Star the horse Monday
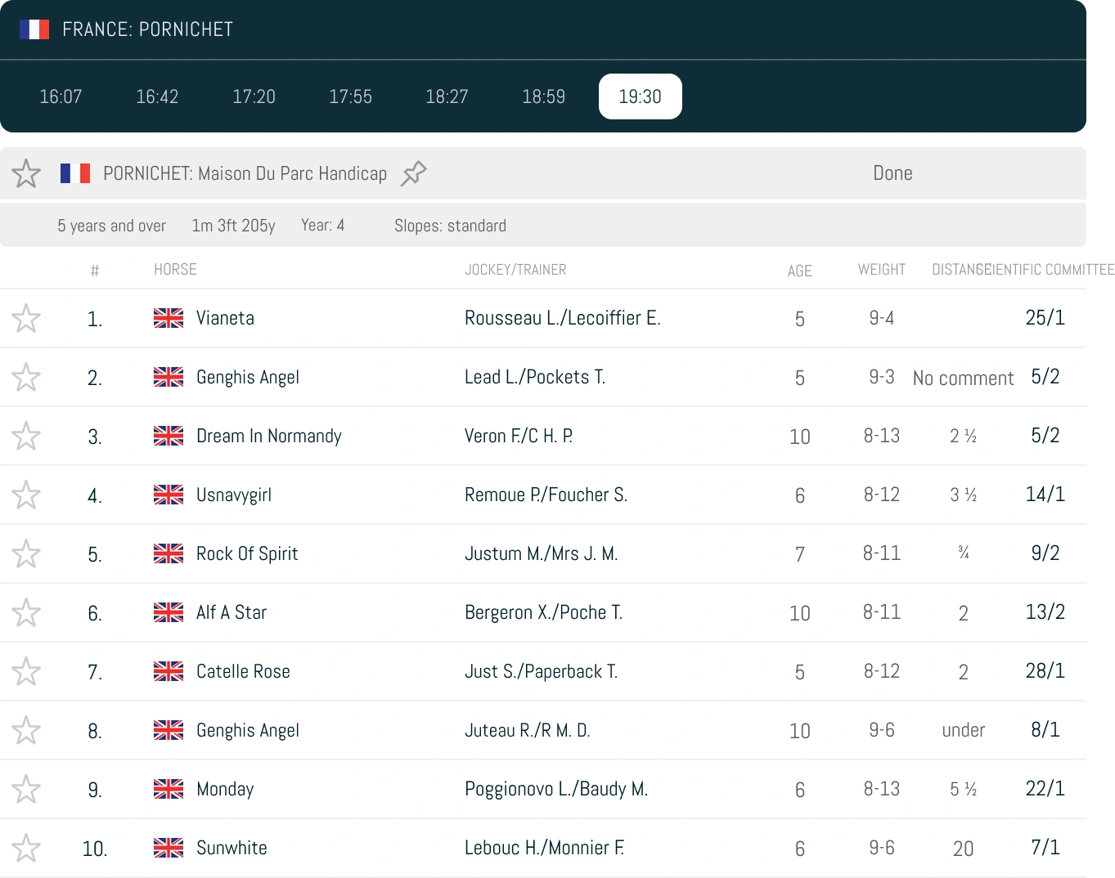The width and height of the screenshot is (1115, 878). click(x=26, y=789)
